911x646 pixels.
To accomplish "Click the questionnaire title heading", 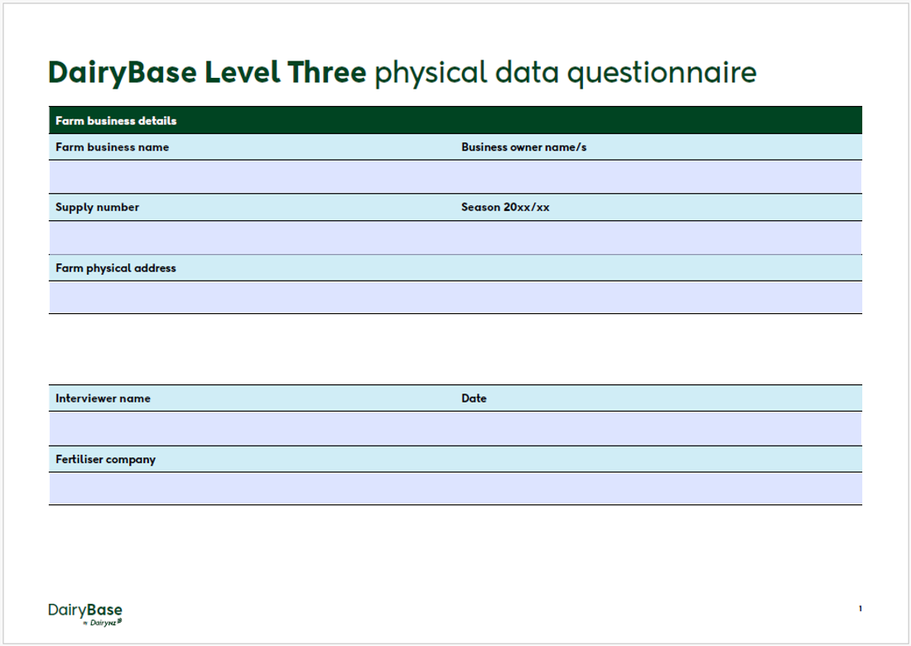I will click(x=402, y=73).
